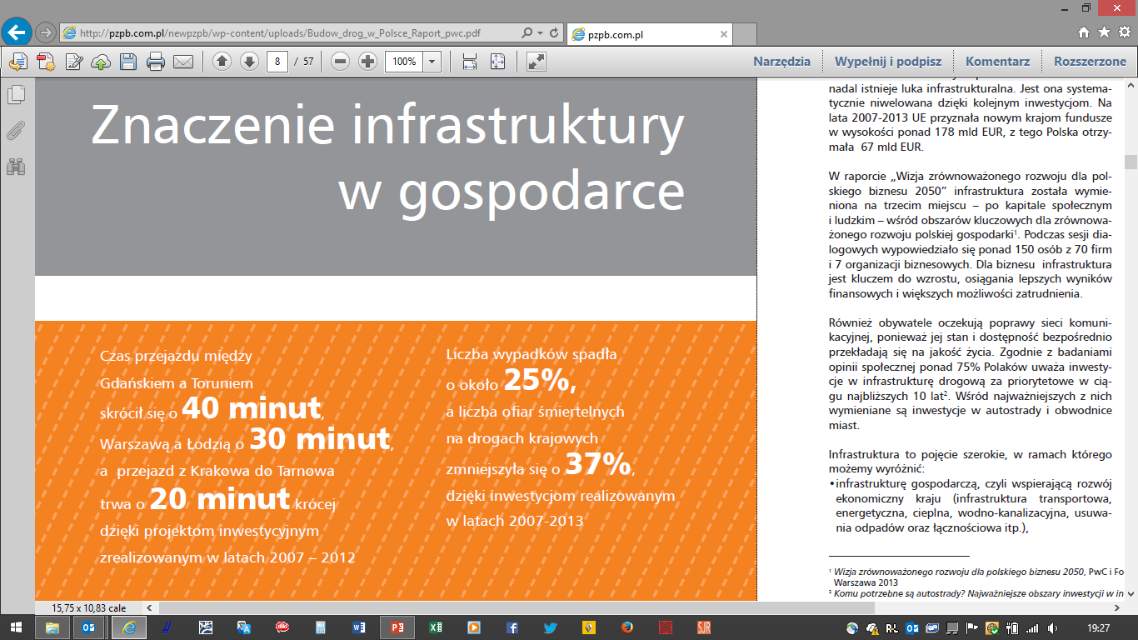This screenshot has height=640, width=1138.
Task: Click heading 'Znaczenie infrastruktury'
Action: (x=387, y=125)
